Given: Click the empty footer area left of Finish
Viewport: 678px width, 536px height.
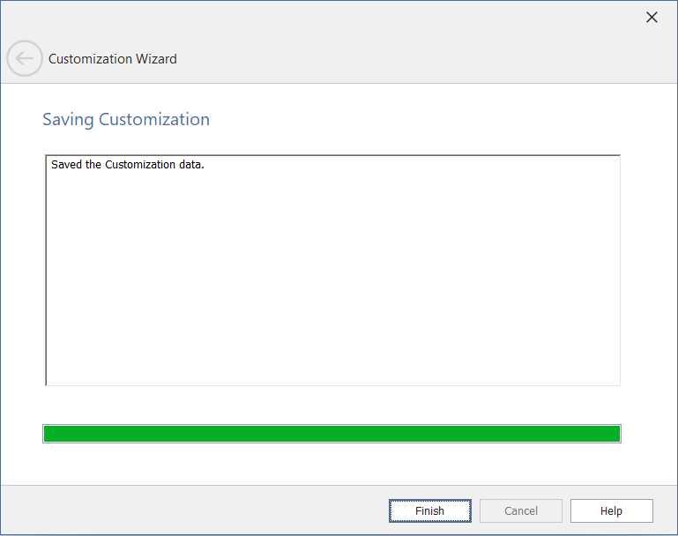Looking at the screenshot, I should pyautogui.click(x=194, y=510).
